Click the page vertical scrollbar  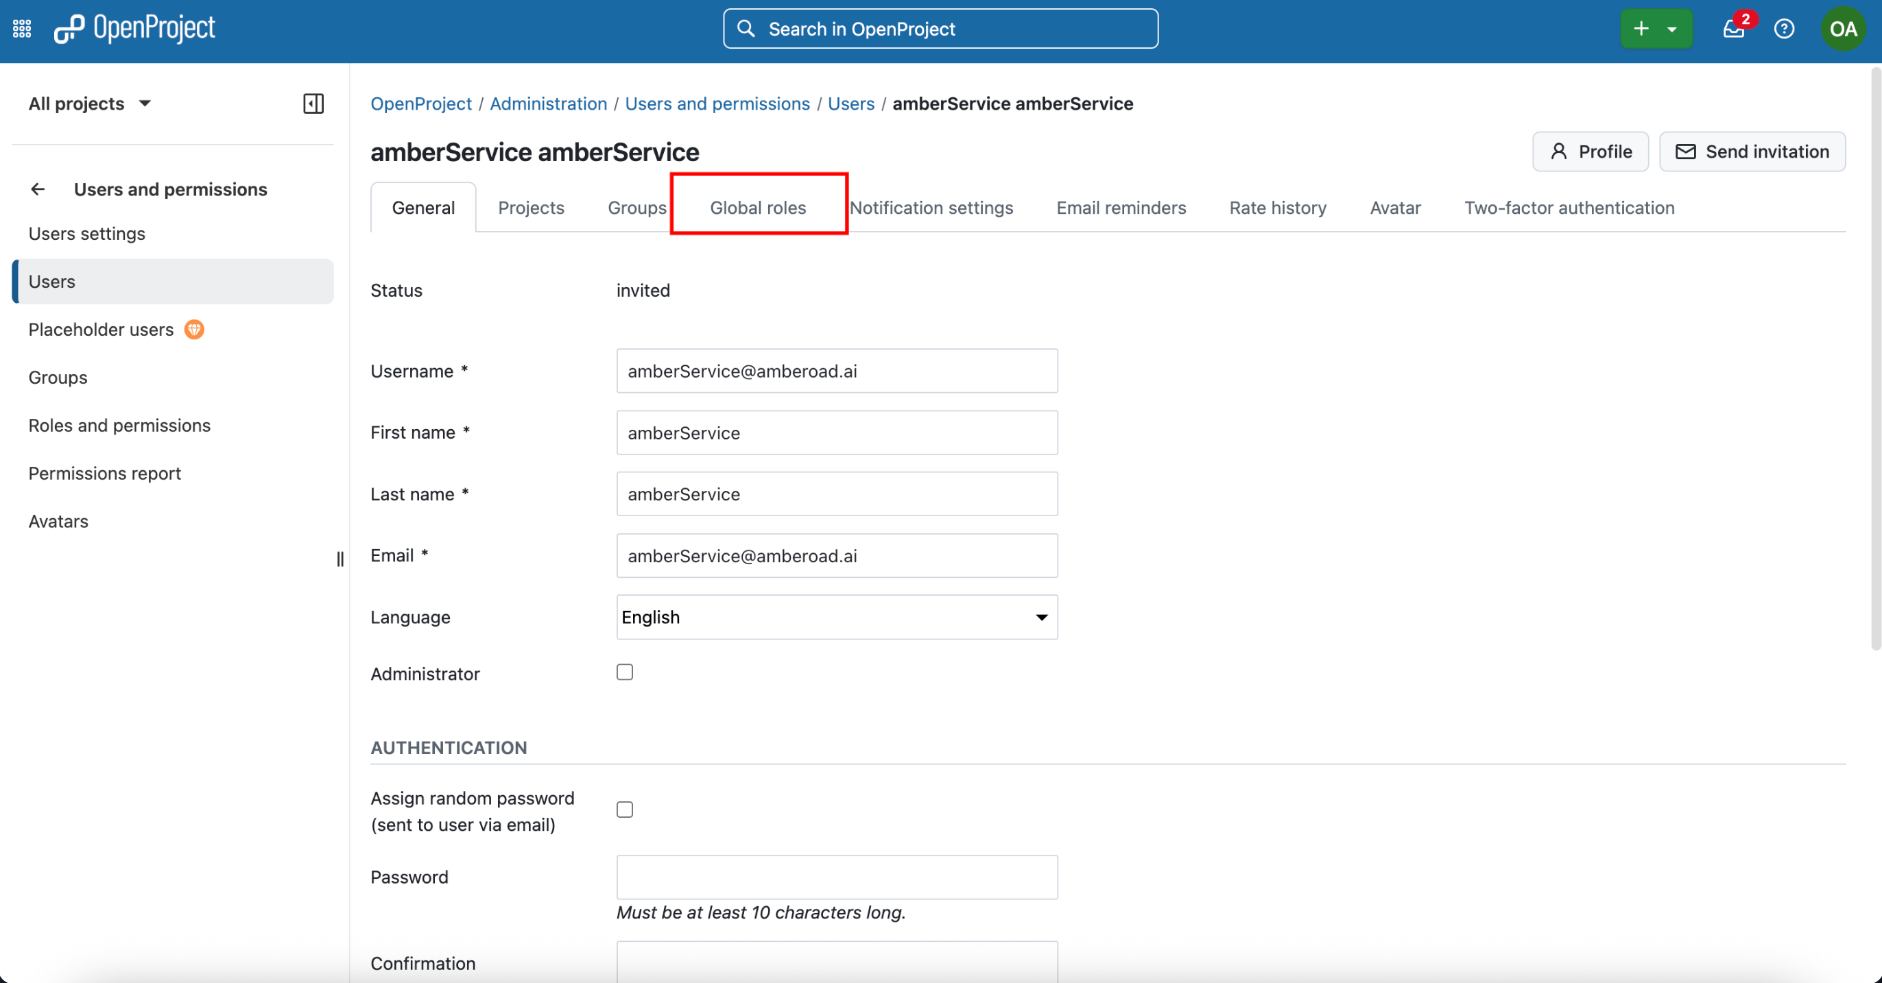(x=1874, y=358)
